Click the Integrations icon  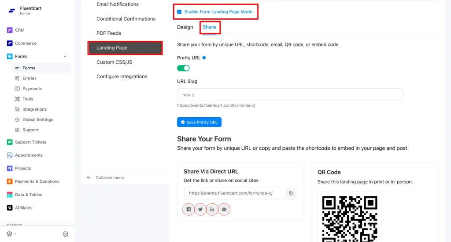pyautogui.click(x=17, y=109)
